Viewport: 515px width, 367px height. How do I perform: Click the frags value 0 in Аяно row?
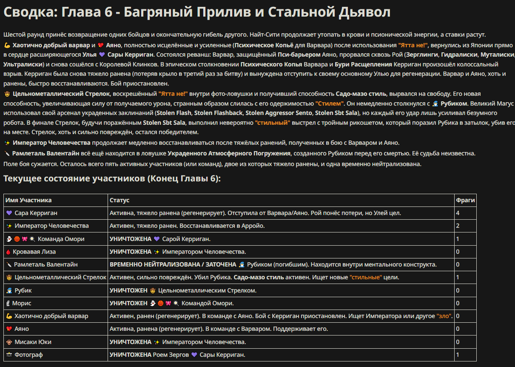[458, 329]
